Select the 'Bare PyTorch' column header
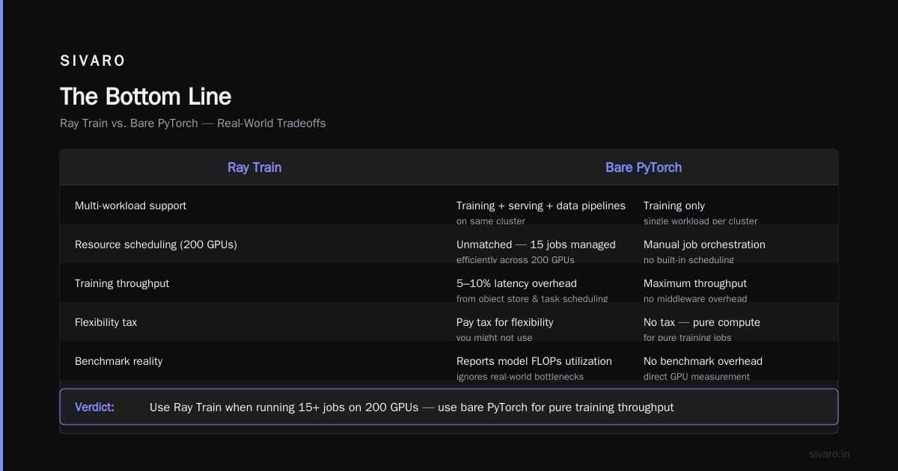898x471 pixels. 644,167
